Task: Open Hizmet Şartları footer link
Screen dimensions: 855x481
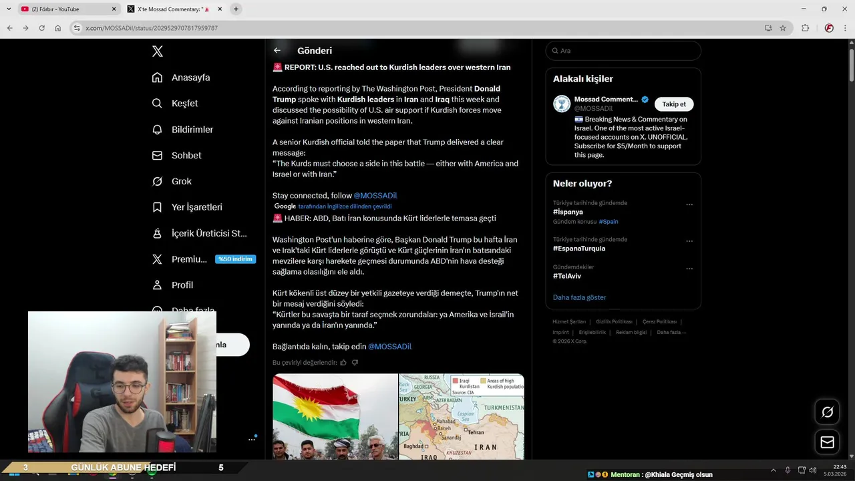Action: [569, 322]
